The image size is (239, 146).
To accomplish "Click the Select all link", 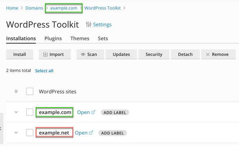I will 44,71.
